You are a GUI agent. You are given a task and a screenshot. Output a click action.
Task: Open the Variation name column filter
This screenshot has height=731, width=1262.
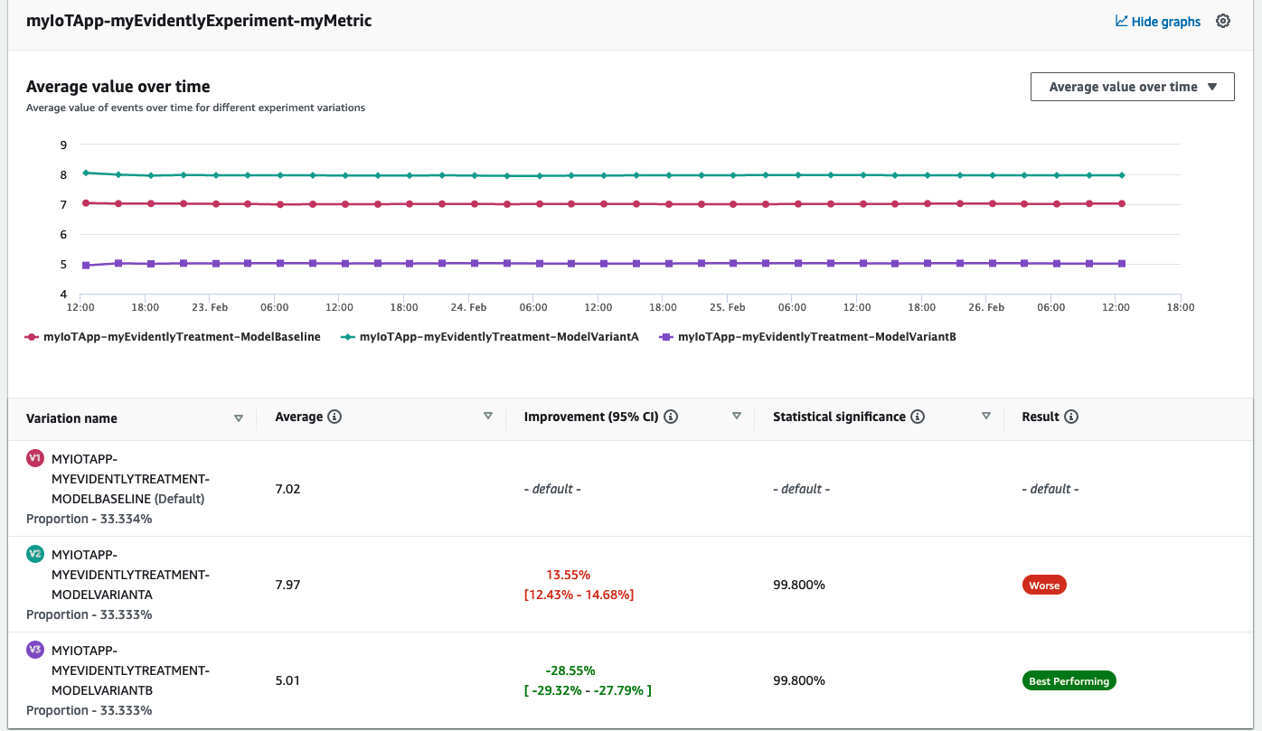240,417
